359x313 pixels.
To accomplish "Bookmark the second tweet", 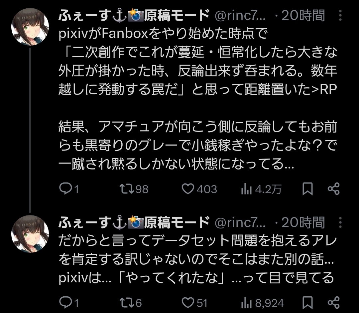I will (x=307, y=303).
